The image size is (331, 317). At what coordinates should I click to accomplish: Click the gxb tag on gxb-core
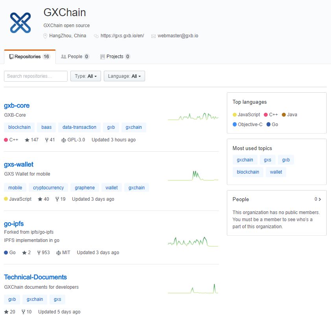pos(111,127)
